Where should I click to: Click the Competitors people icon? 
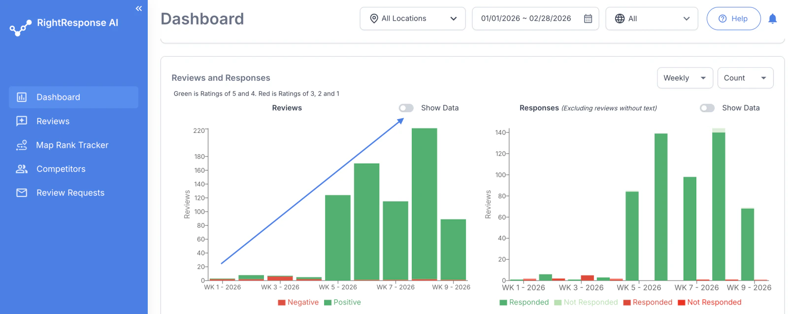click(22, 169)
